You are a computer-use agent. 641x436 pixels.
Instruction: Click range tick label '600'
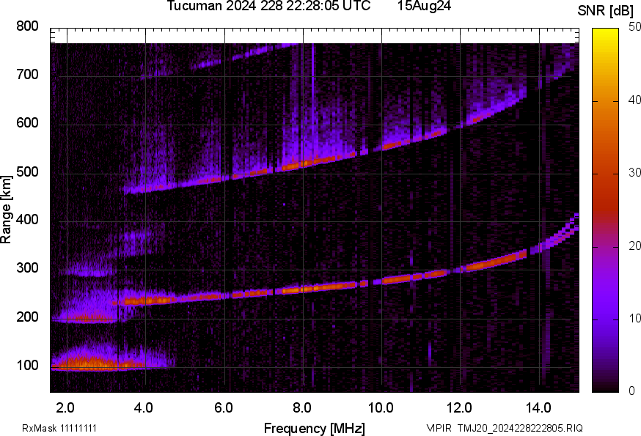point(27,123)
